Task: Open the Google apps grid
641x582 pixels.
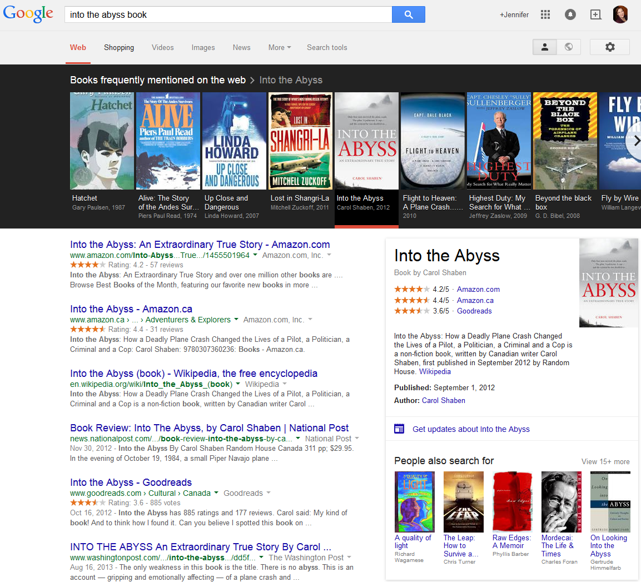Action: pyautogui.click(x=545, y=14)
